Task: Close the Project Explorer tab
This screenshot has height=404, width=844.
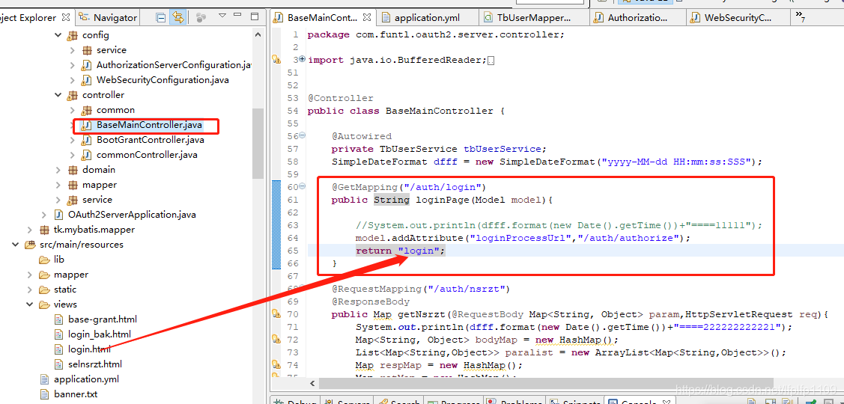Action: [x=66, y=17]
